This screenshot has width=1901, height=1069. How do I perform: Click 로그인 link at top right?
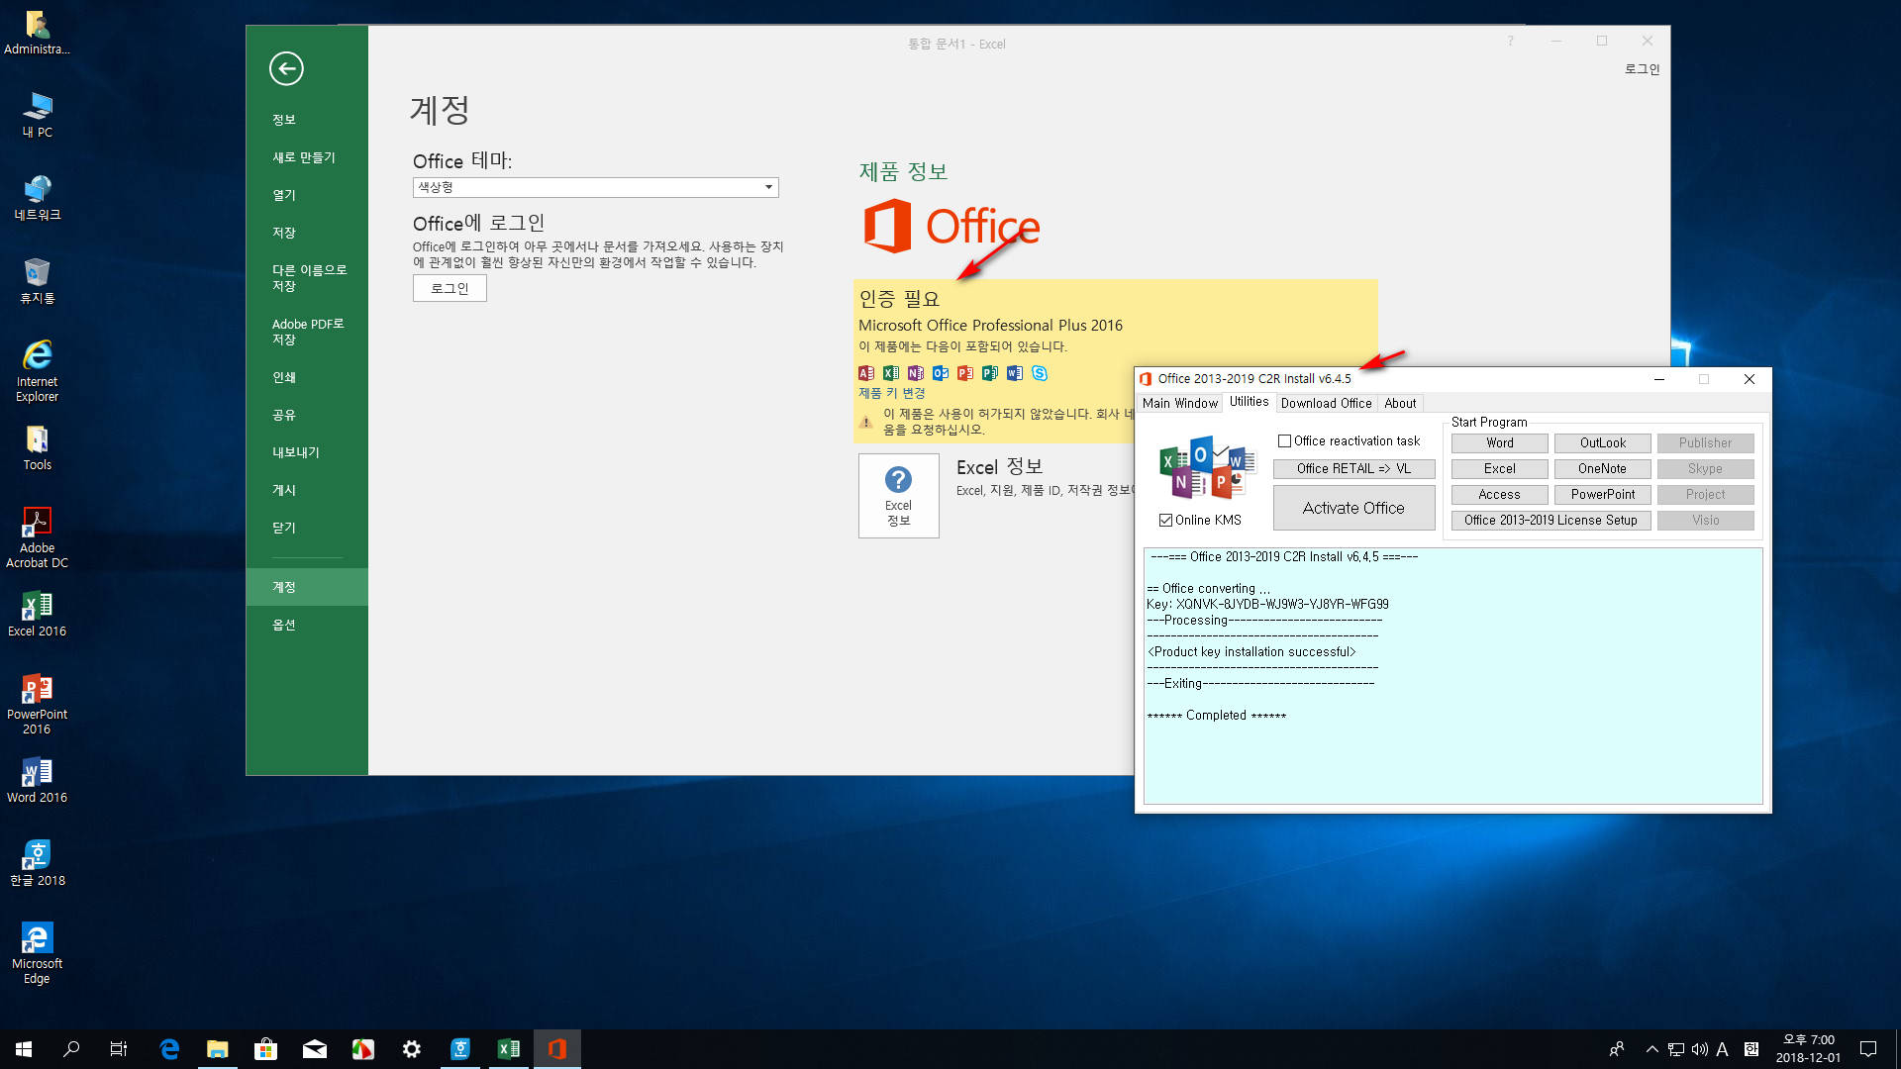[1642, 69]
